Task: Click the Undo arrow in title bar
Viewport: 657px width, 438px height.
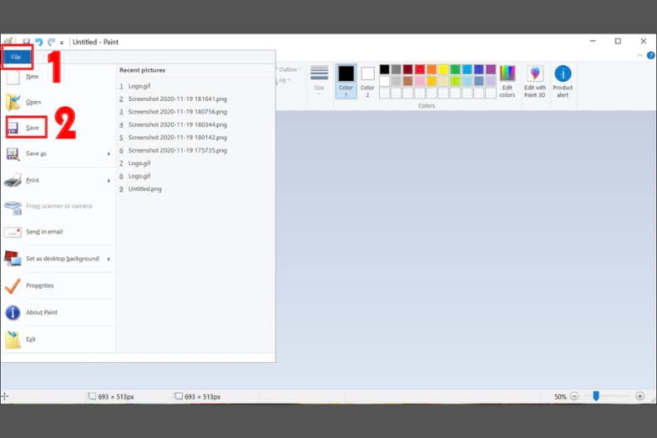Action: (39, 42)
